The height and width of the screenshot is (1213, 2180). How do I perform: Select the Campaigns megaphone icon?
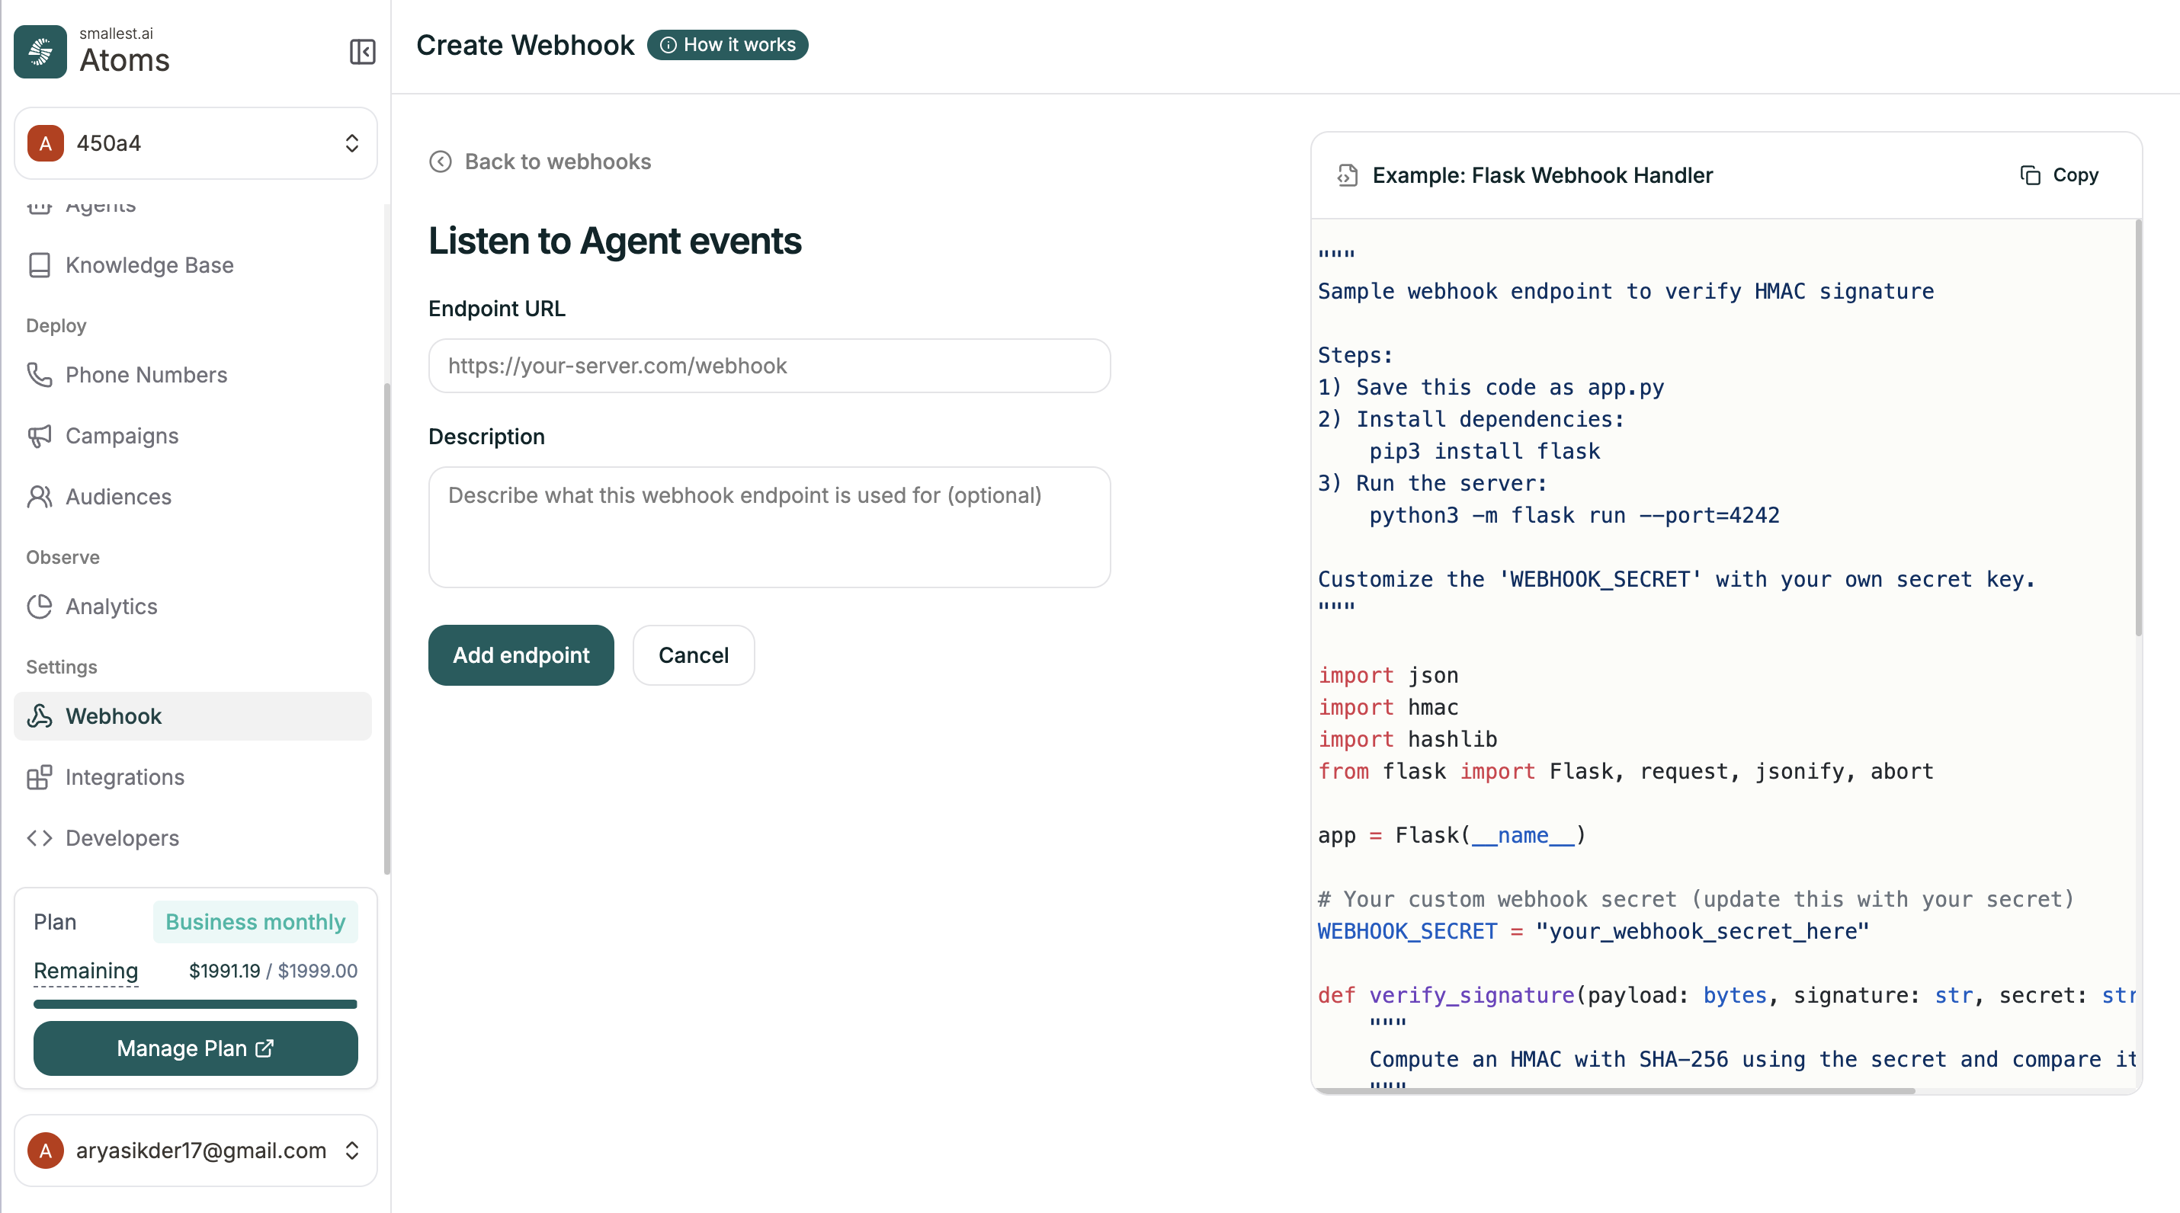40,436
